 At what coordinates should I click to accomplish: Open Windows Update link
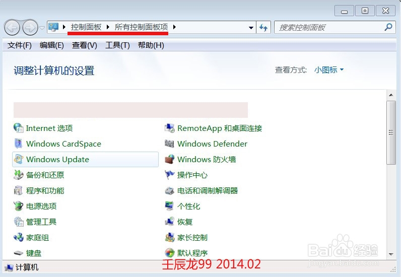(57, 159)
